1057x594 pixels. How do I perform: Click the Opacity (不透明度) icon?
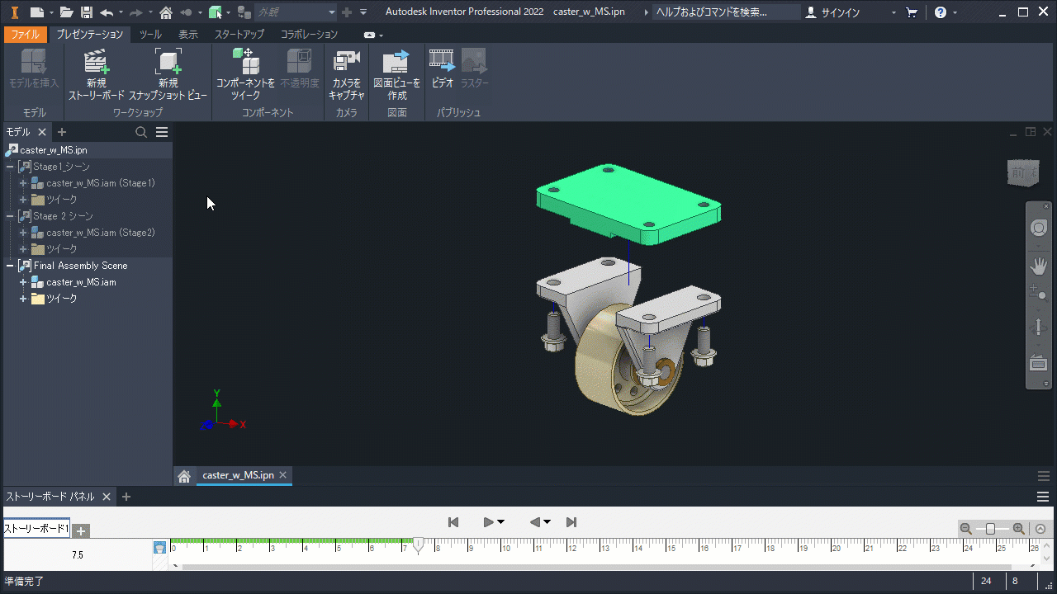pos(299,62)
